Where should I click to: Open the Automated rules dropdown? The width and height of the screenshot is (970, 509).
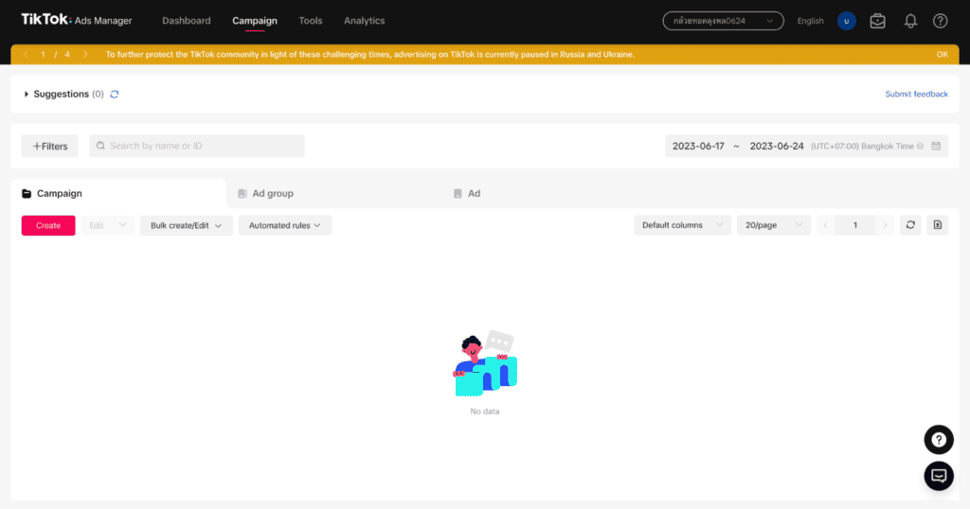(284, 225)
